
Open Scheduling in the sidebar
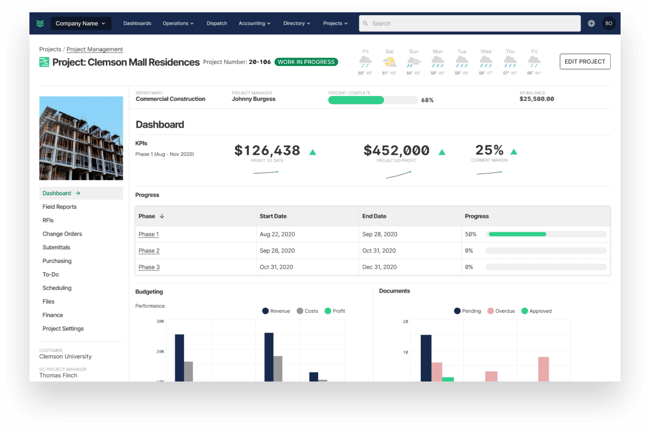[57, 288]
